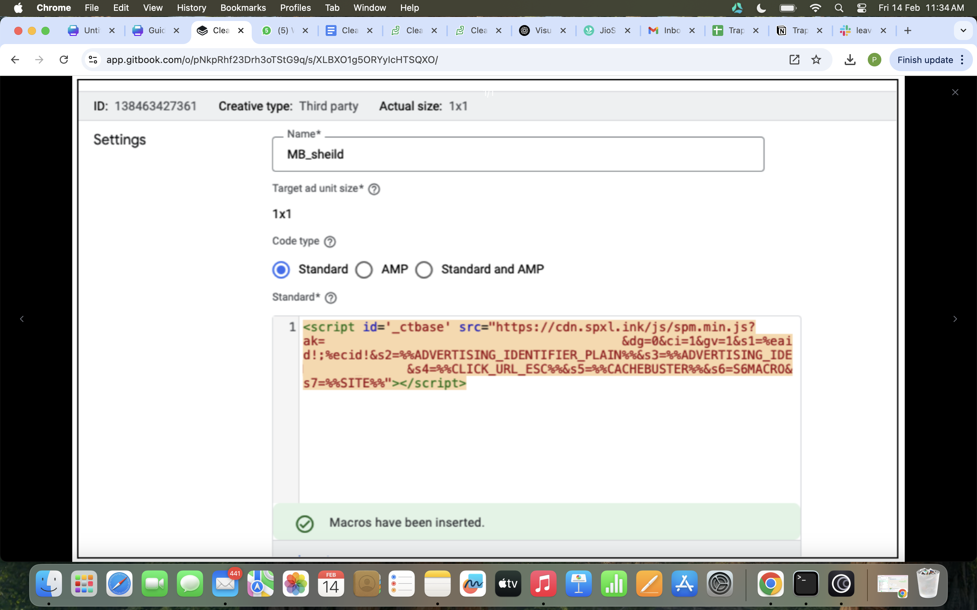
Task: Open Chrome three-dot menu
Action: (x=962, y=60)
